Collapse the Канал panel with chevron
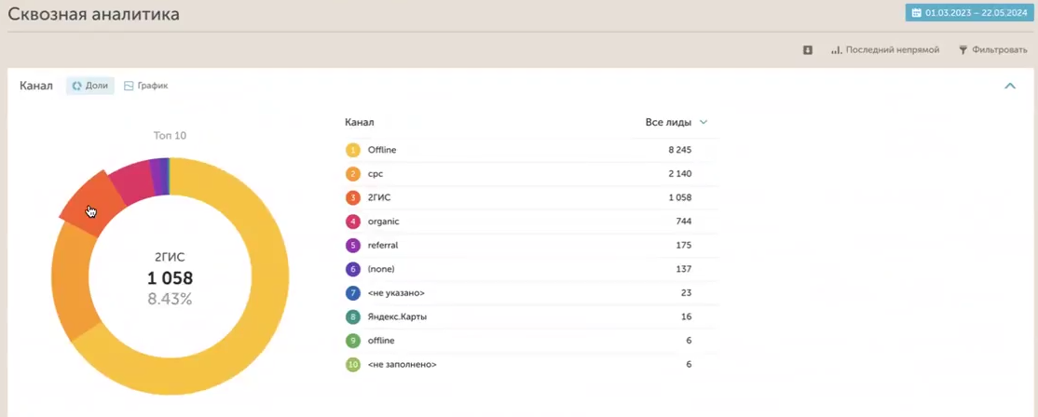1038x417 pixels. pyautogui.click(x=1010, y=86)
